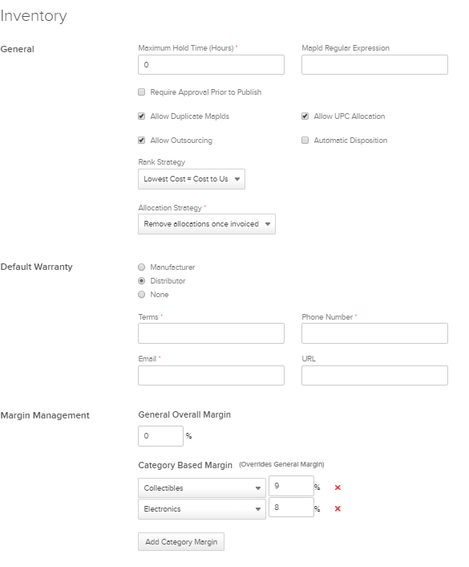469x567 pixels.
Task: Click the warranty Terms input field
Action: 211,333
